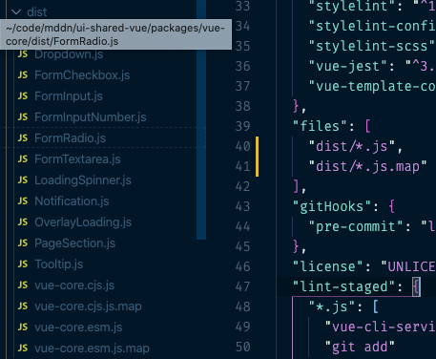Click the JS icon next to vue-core.cjs.js
Image resolution: width=436 pixels, height=359 pixels.
23,285
